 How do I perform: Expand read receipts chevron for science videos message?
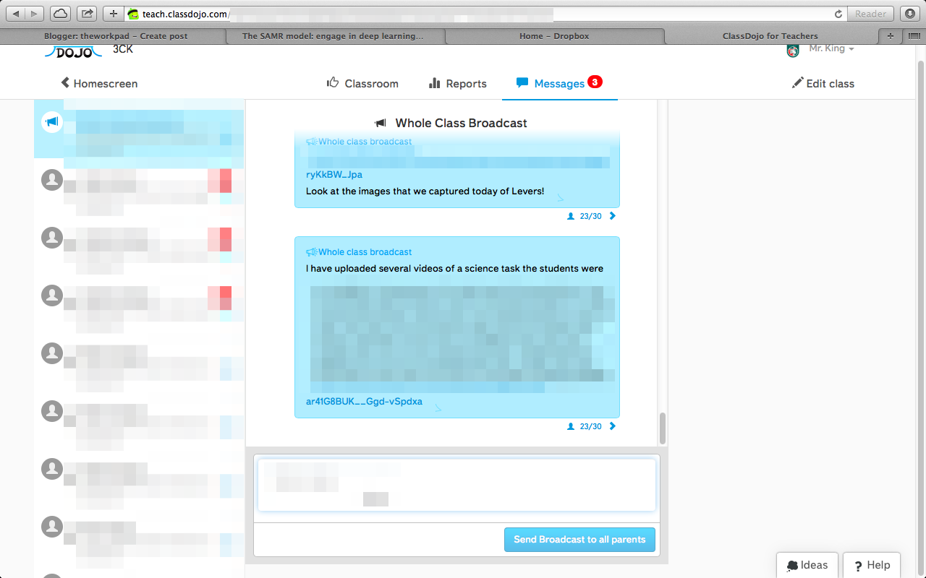pyautogui.click(x=613, y=426)
